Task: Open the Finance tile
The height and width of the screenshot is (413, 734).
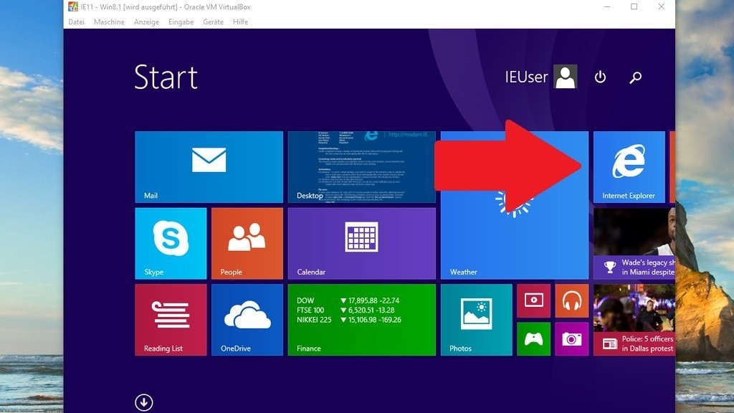Action: [x=361, y=320]
